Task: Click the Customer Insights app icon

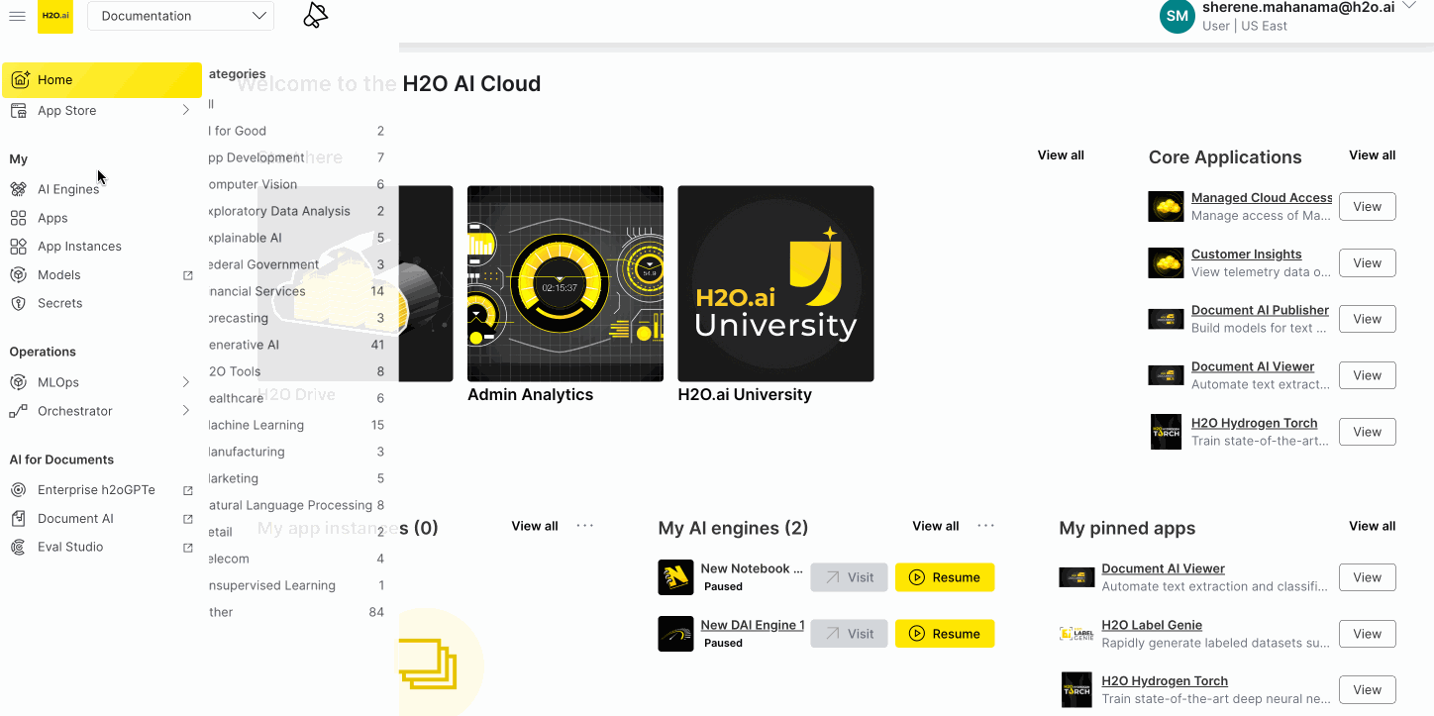Action: (x=1166, y=262)
